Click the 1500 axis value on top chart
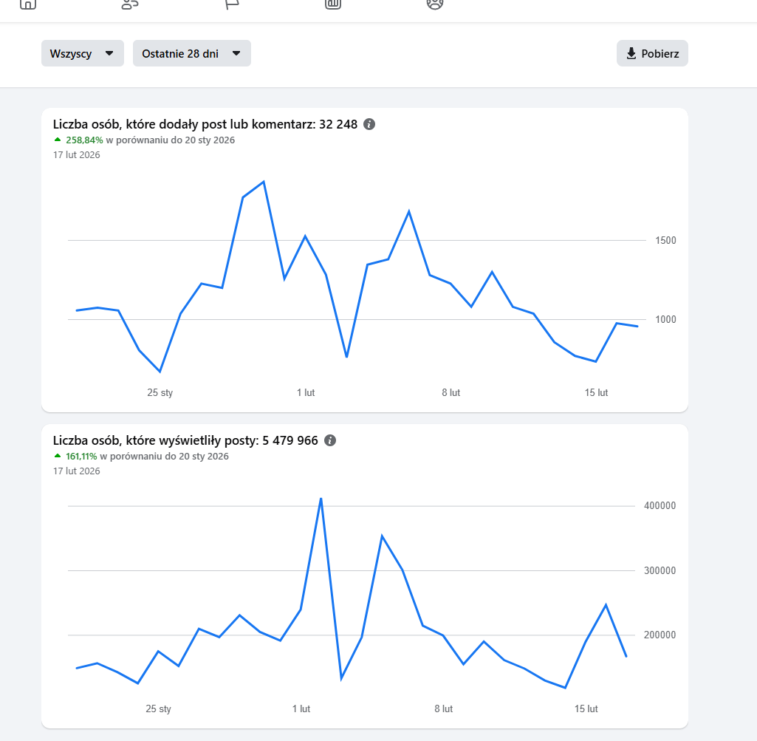 [665, 241]
